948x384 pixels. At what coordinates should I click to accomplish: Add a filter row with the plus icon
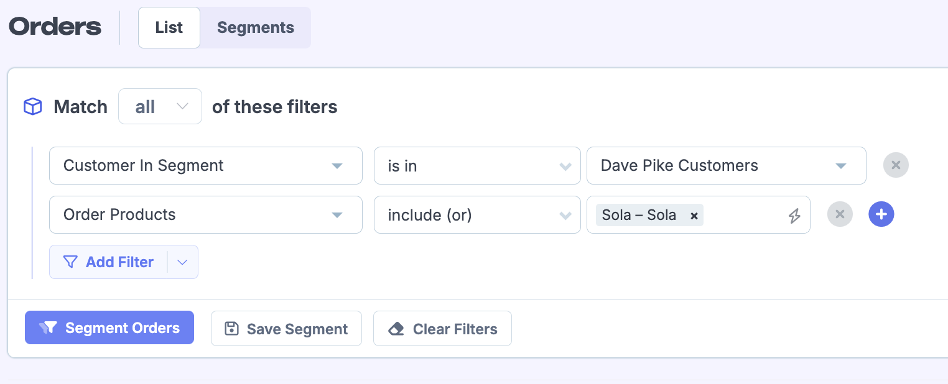click(x=881, y=214)
